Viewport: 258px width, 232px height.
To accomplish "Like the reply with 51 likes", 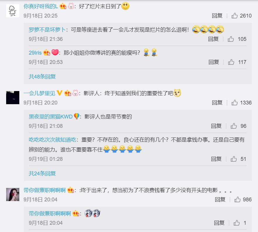I will [x=233, y=159].
